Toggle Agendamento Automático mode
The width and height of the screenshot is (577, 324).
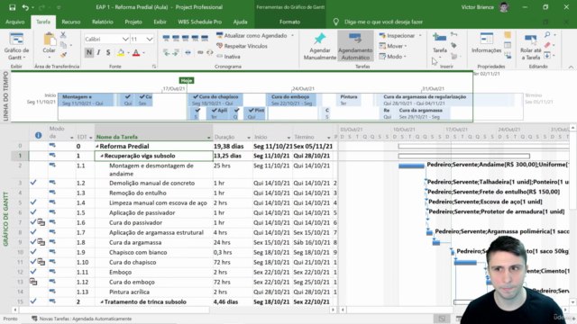pos(355,46)
